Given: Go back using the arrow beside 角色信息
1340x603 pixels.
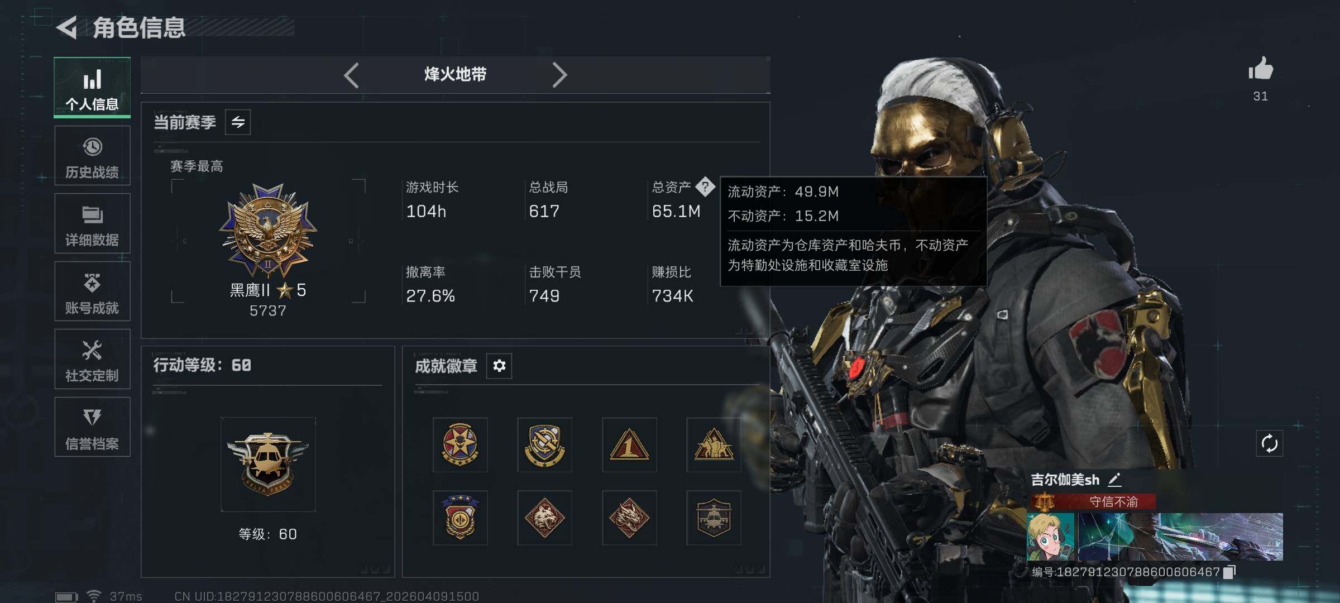Looking at the screenshot, I should coord(66,28).
